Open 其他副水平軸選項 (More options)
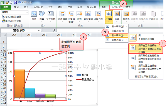 (x=146, y=76)
